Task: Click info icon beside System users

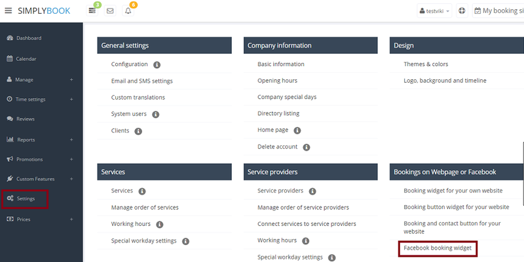Action: pyautogui.click(x=155, y=114)
